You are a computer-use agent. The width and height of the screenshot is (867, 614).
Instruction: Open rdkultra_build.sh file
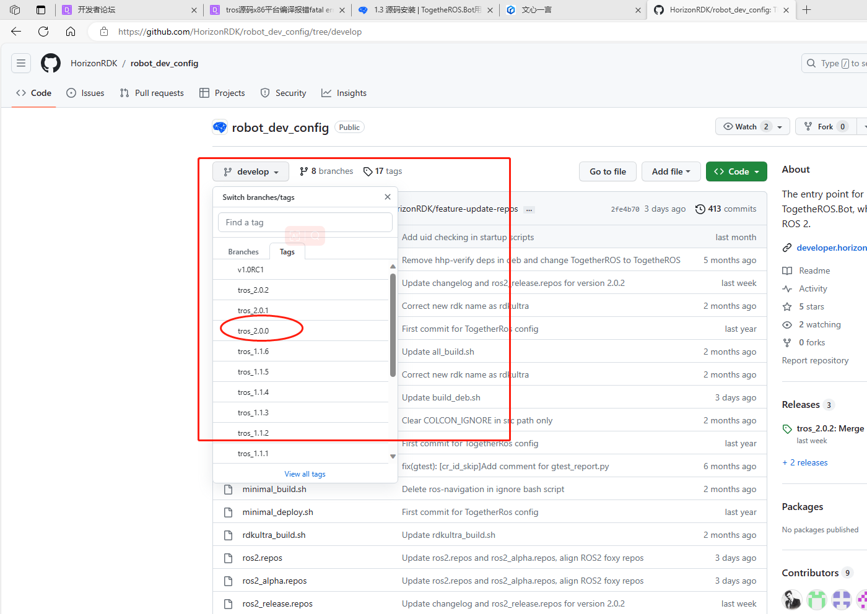click(274, 535)
